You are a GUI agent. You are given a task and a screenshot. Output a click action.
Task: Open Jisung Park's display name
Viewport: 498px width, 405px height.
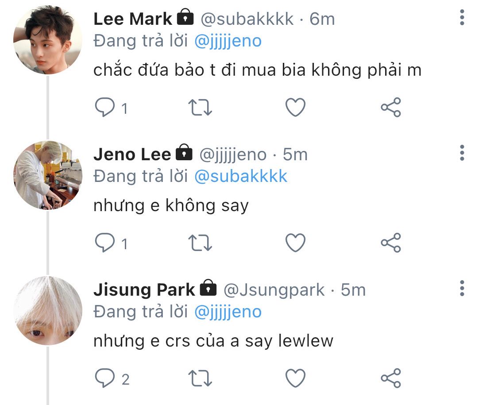[144, 290]
